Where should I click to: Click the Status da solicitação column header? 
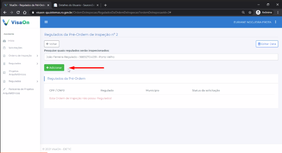tap(206, 90)
